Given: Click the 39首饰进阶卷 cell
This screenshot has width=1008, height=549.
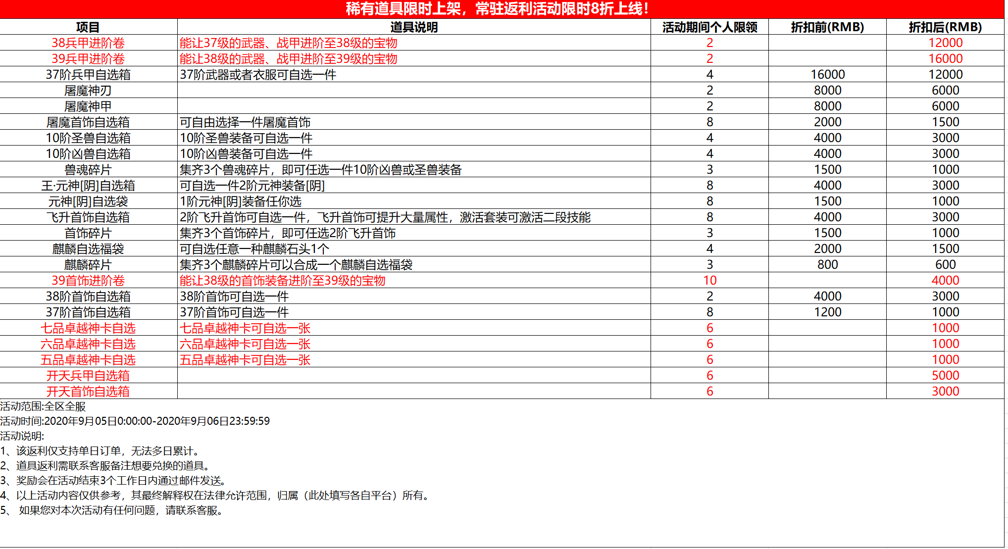Looking at the screenshot, I should click(x=88, y=280).
